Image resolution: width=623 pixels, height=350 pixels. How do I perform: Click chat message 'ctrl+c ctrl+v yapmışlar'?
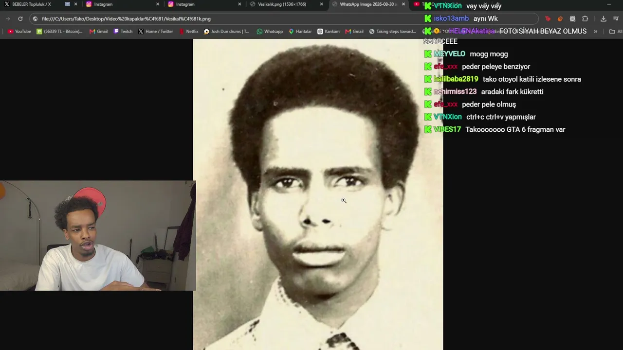click(501, 117)
